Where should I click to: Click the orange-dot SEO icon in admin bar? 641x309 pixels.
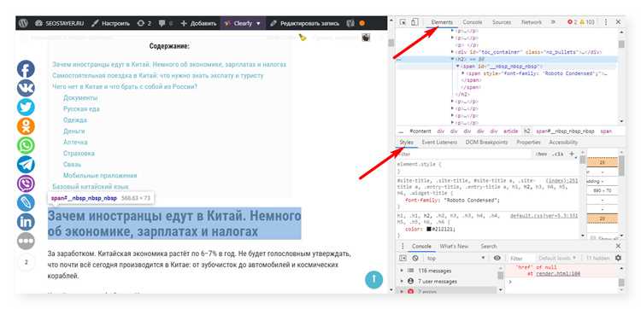point(362,23)
